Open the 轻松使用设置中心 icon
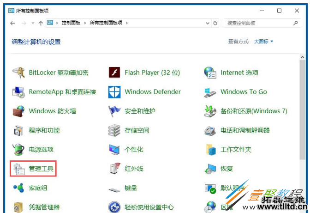Image resolution: width=310 pixels, height=213 pixels. (x=114, y=207)
